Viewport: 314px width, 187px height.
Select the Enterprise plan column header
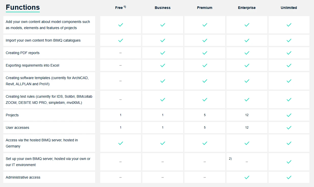247,8
